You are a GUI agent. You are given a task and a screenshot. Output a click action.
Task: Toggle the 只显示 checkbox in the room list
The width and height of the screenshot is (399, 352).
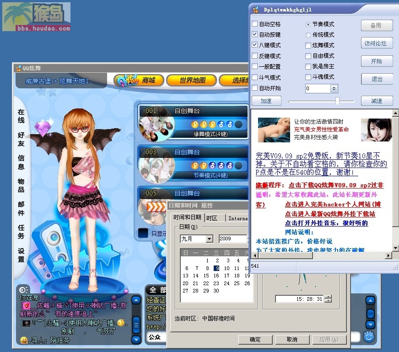click(x=143, y=233)
